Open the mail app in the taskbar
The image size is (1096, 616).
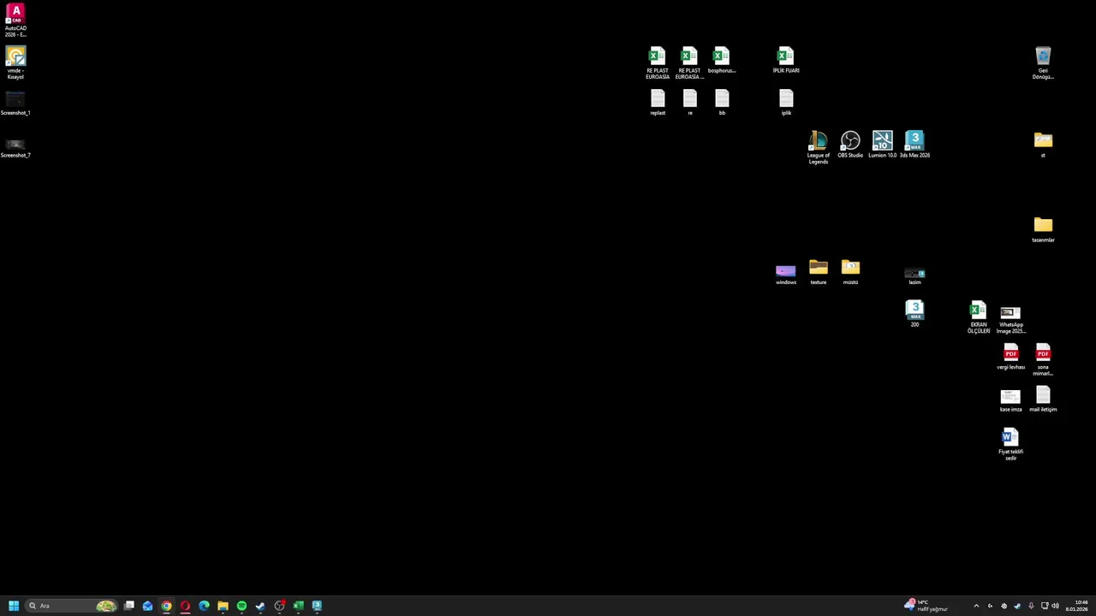click(x=147, y=606)
